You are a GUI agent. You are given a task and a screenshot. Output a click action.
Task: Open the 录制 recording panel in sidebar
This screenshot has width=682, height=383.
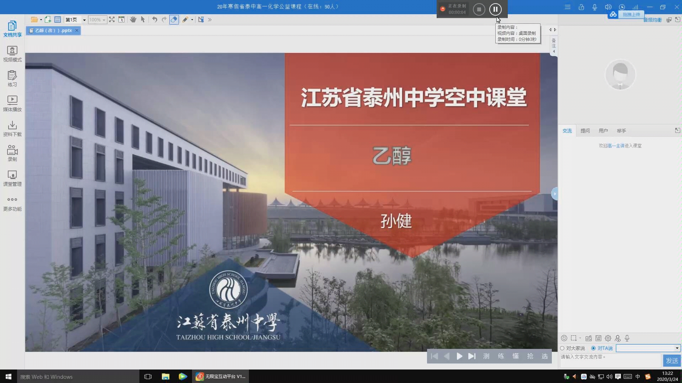pyautogui.click(x=12, y=153)
